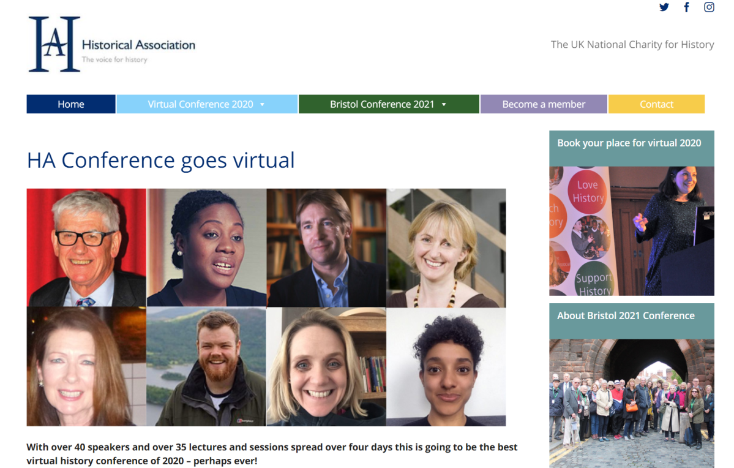Screen dimensions: 734x468
Task: Expand the Virtual Conference 2020 chevron arrow
Action: click(x=263, y=104)
